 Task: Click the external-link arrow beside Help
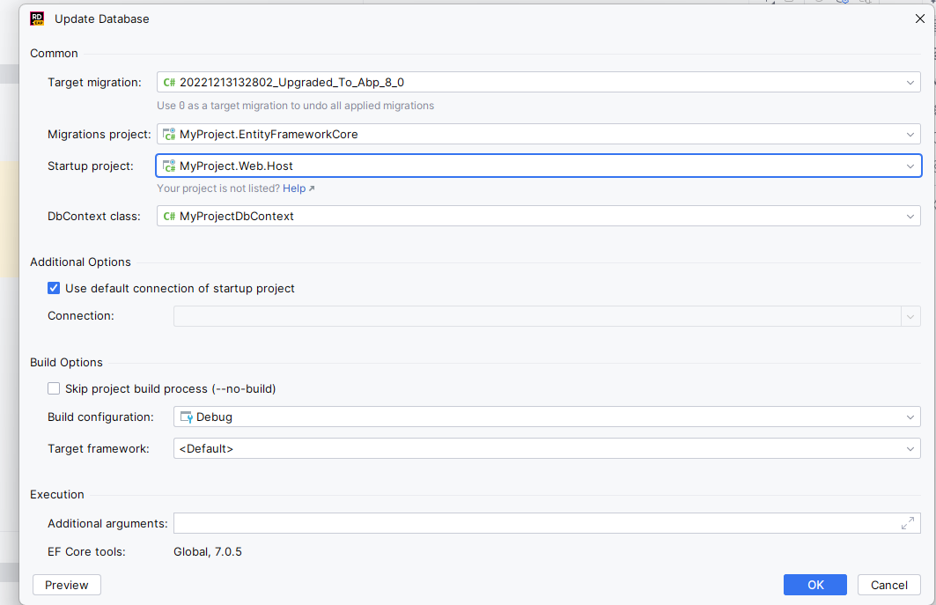(x=310, y=188)
